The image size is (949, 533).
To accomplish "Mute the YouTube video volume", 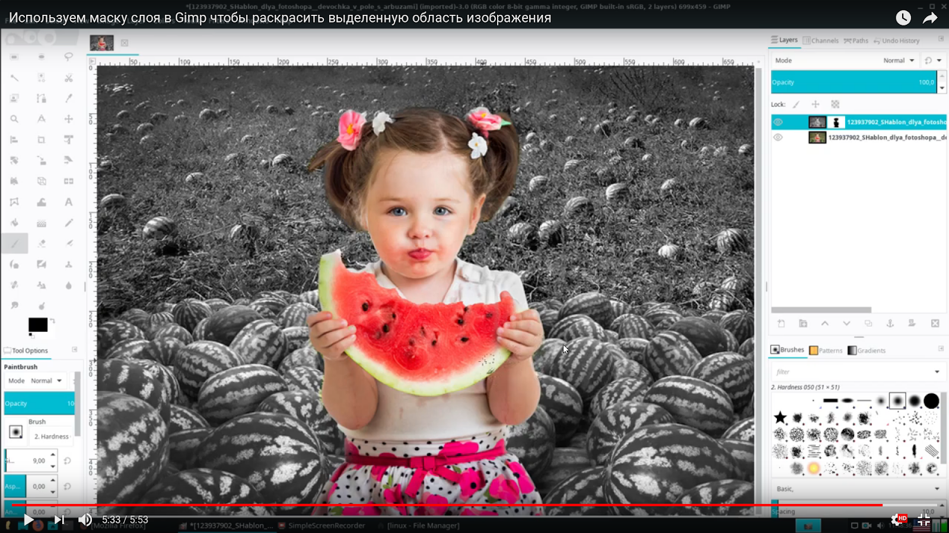I will (x=85, y=520).
